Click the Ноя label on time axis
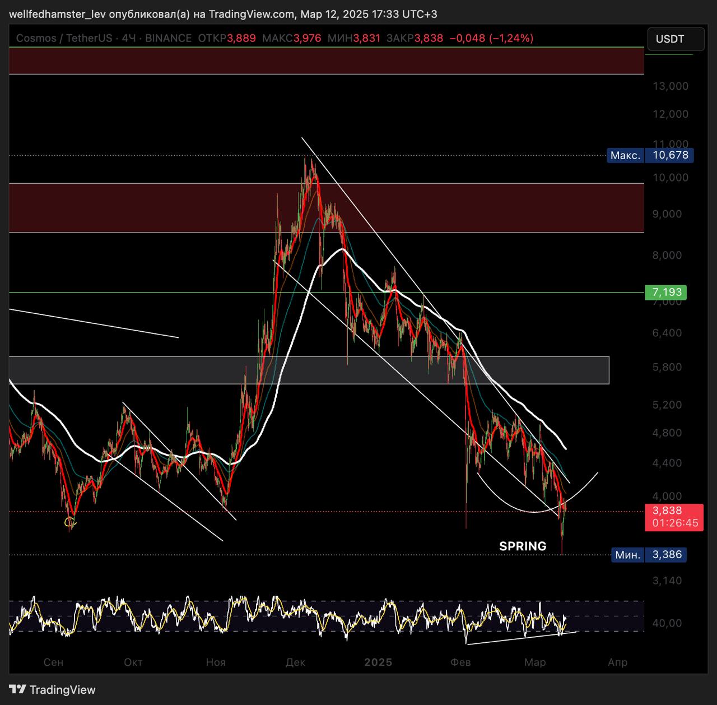Image resolution: width=717 pixels, height=705 pixels. 216,662
